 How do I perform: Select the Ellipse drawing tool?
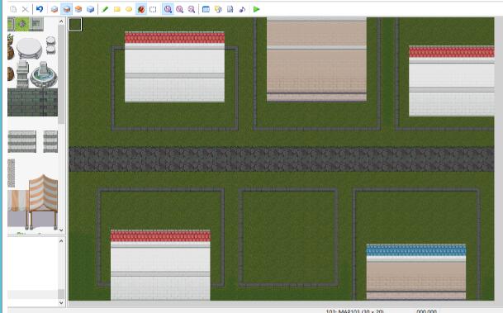(129, 9)
